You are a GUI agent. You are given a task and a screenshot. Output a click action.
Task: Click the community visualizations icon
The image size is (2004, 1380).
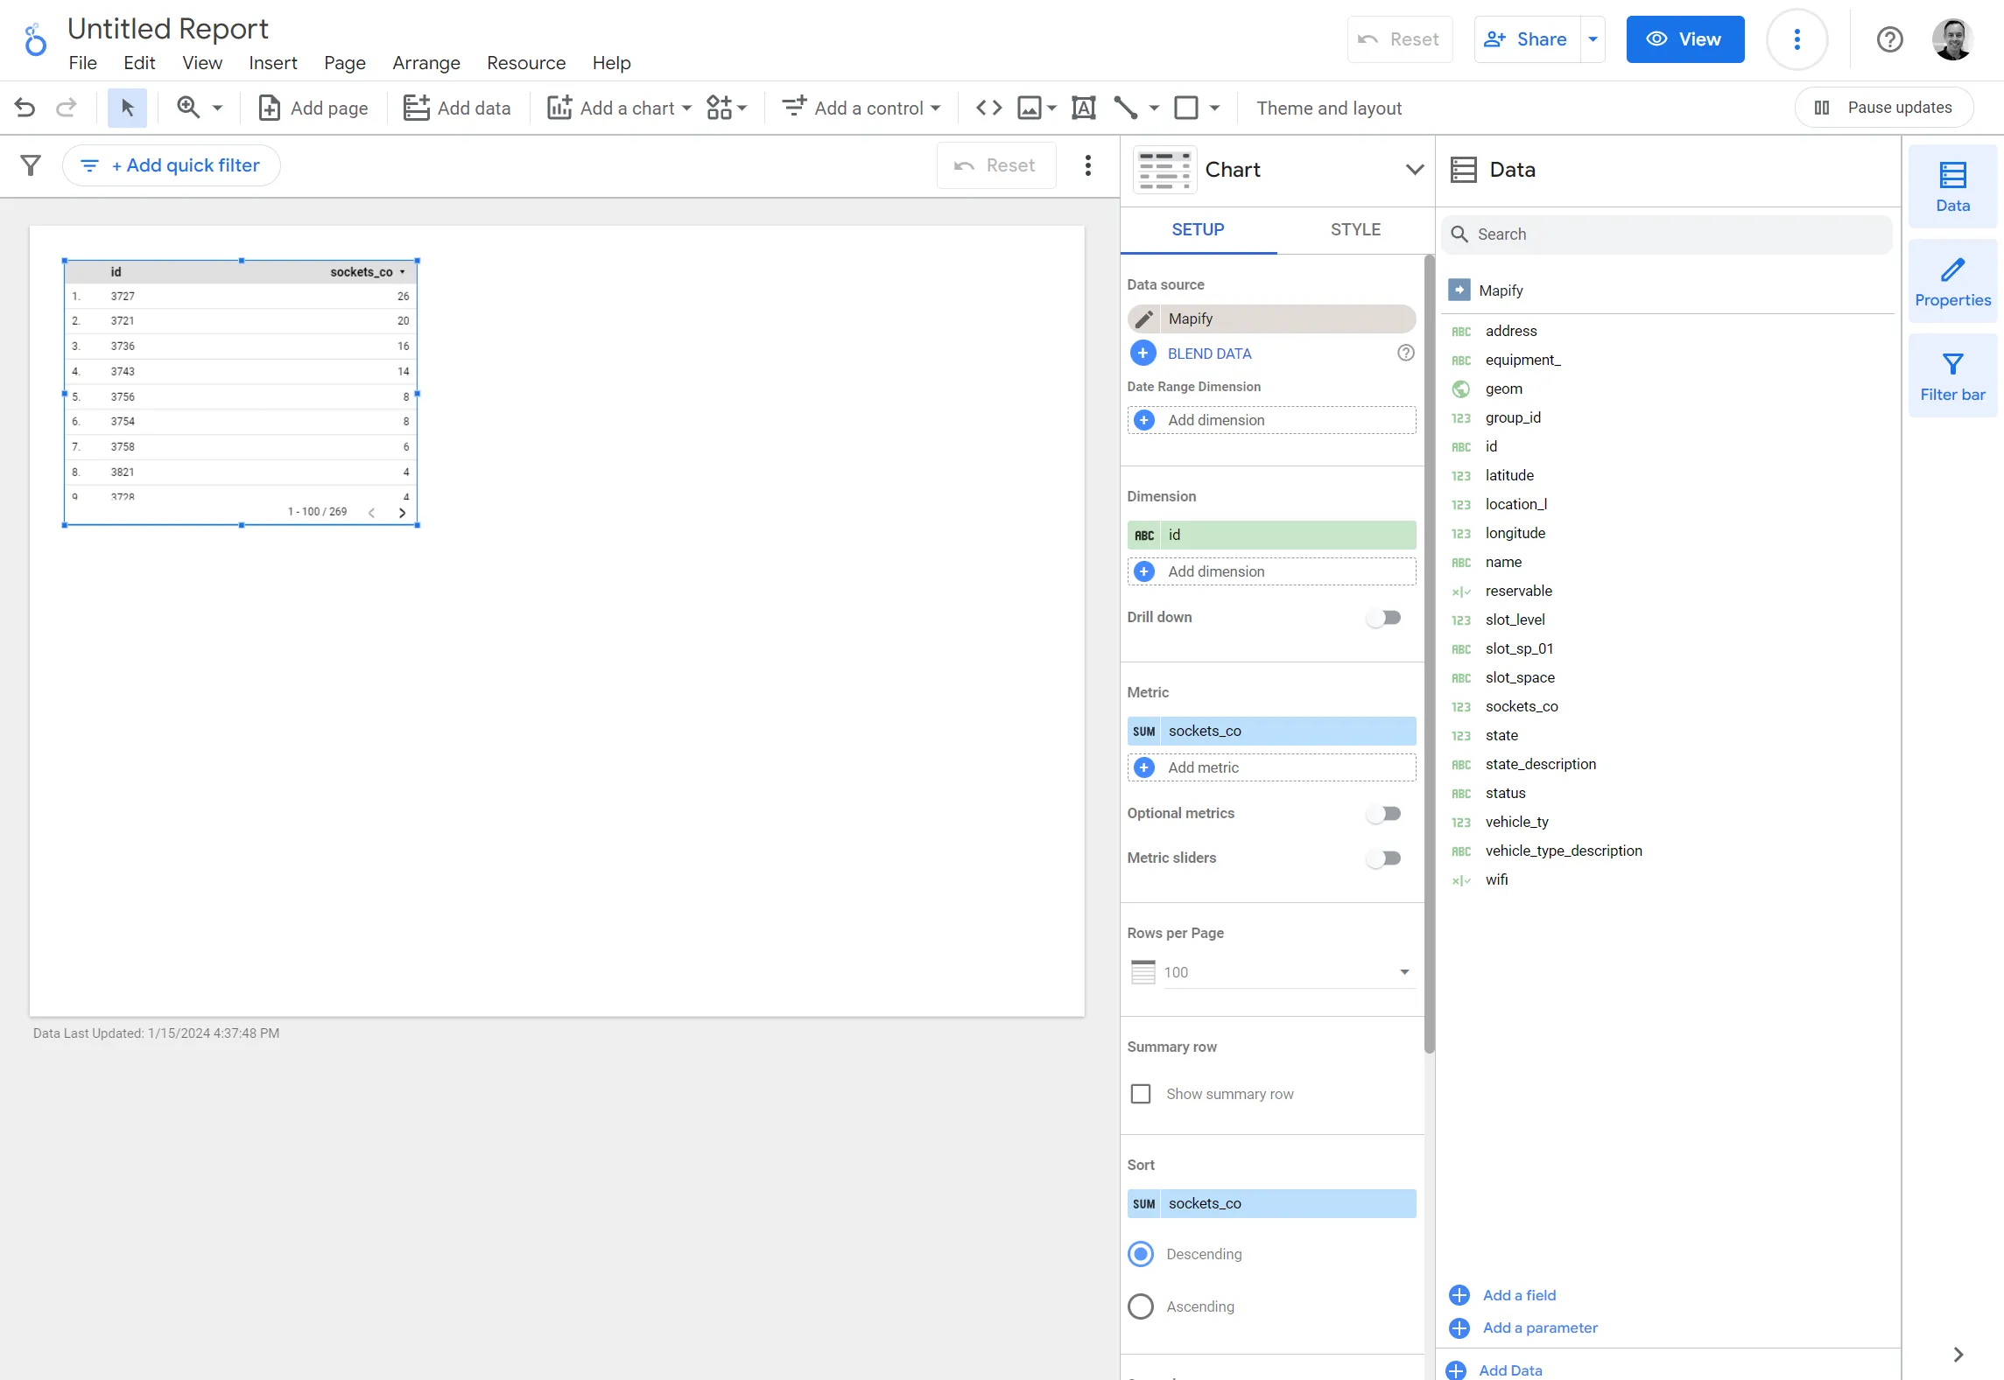tap(720, 108)
